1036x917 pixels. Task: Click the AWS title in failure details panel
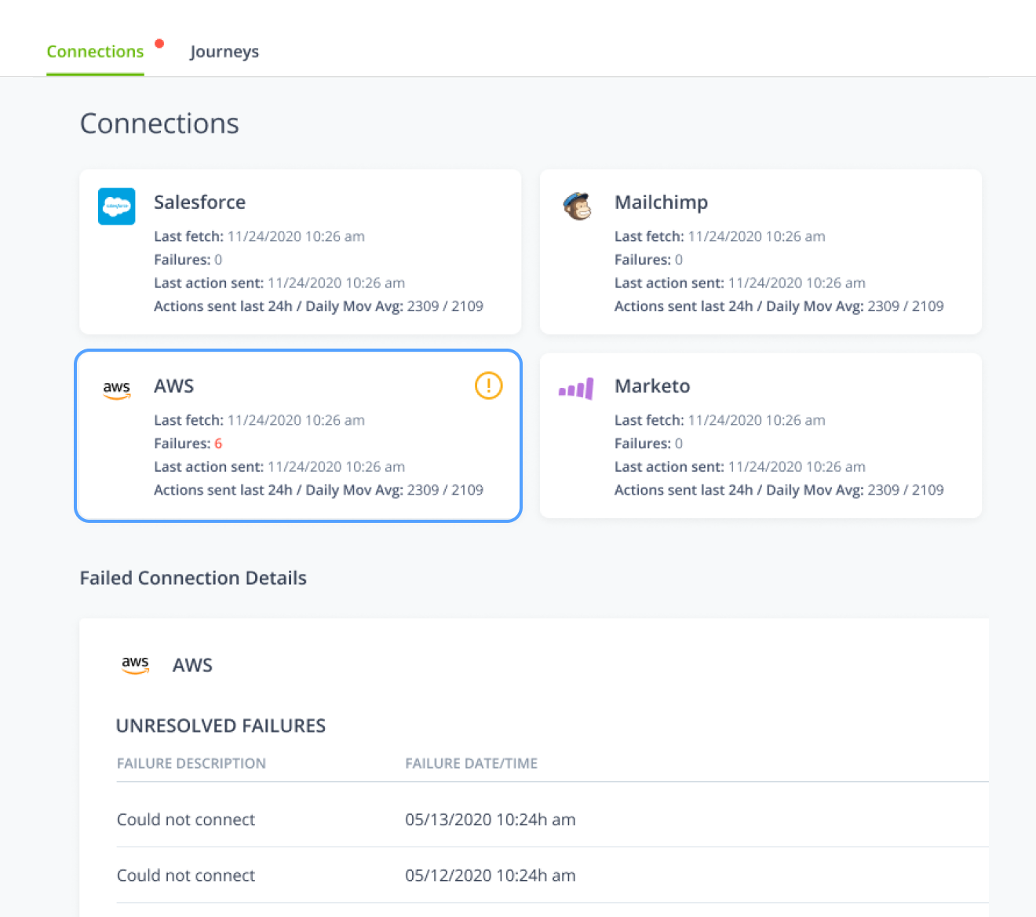click(192, 665)
